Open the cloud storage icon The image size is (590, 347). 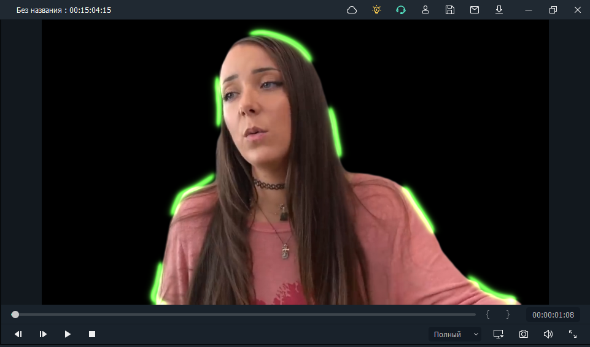(351, 10)
